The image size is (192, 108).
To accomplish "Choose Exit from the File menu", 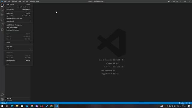I will 18,64.
